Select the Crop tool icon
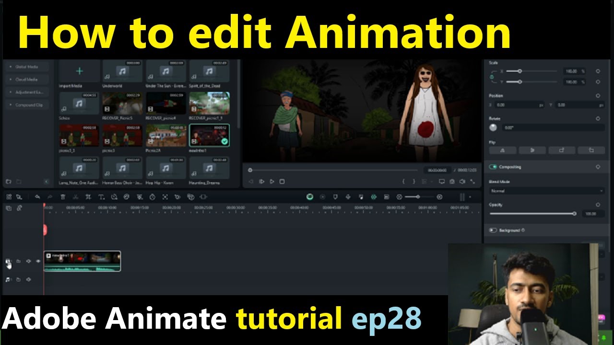 [x=88, y=197]
